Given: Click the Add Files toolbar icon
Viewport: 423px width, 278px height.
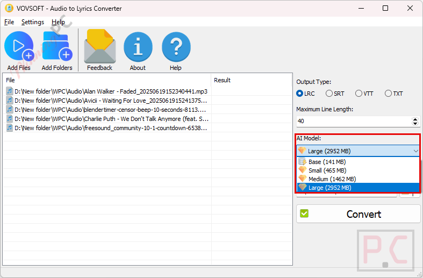Looking at the screenshot, I should (x=19, y=46).
